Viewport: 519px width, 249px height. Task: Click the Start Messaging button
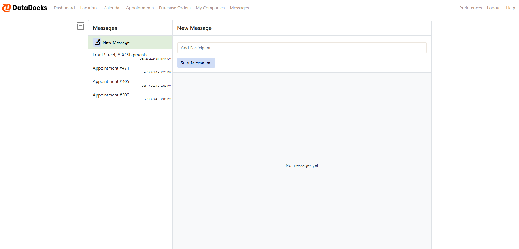[x=196, y=63]
